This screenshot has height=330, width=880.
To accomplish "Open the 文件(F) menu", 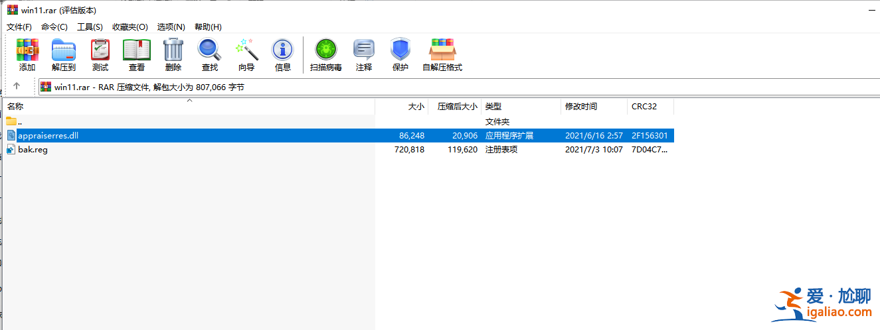I will [x=19, y=27].
